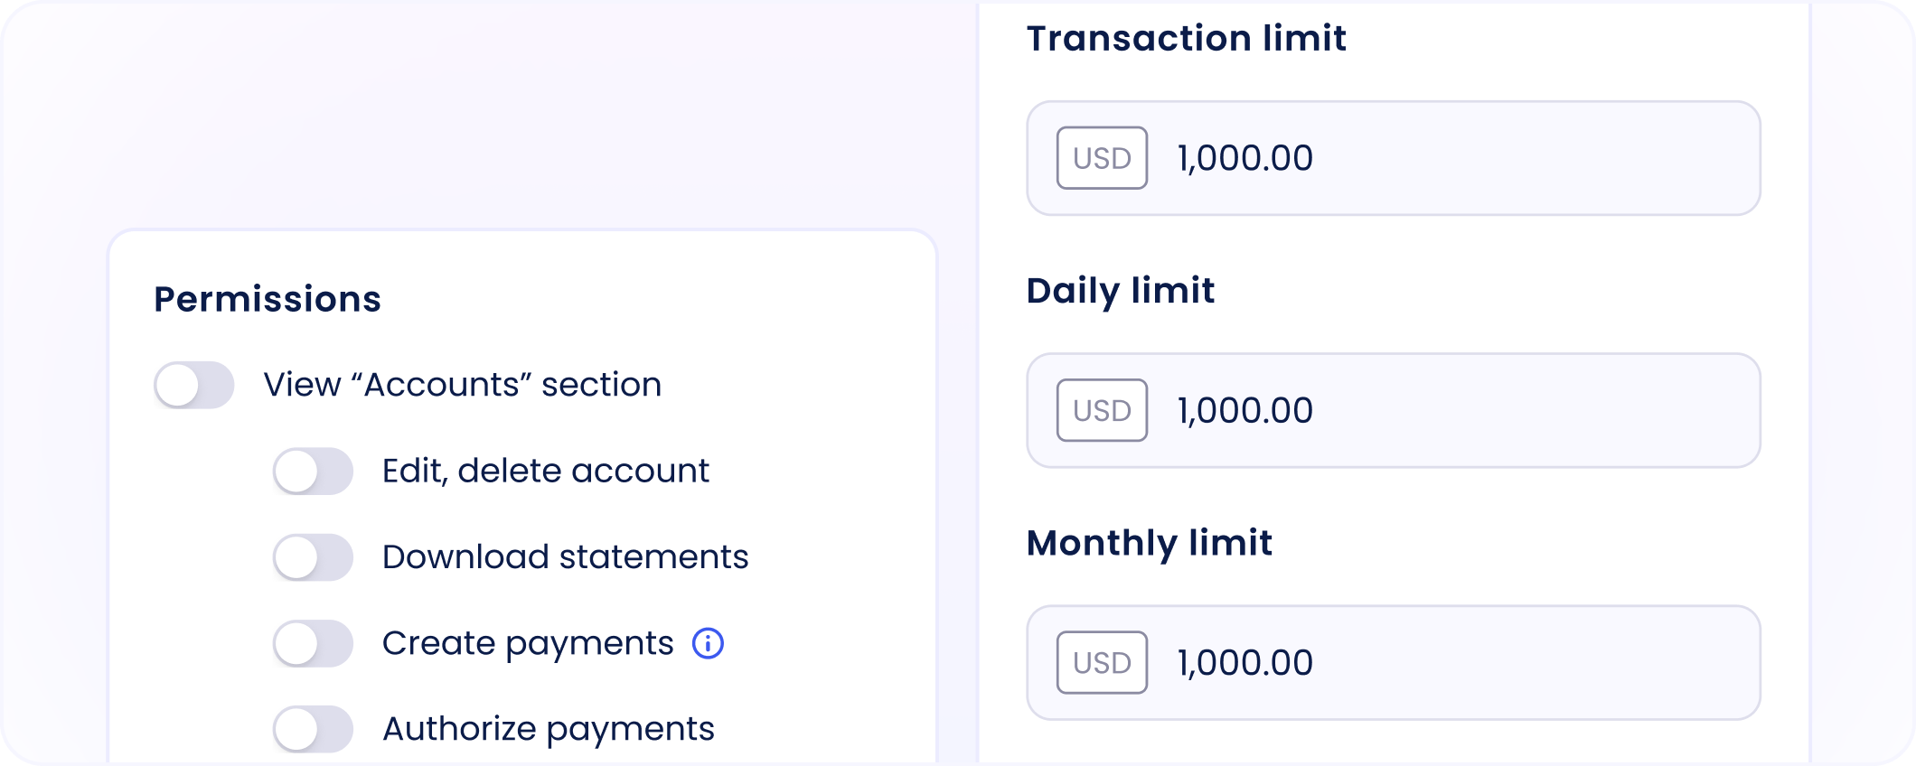The image size is (1916, 766).
Task: Click the "Create payments" label text
Action: click(528, 643)
